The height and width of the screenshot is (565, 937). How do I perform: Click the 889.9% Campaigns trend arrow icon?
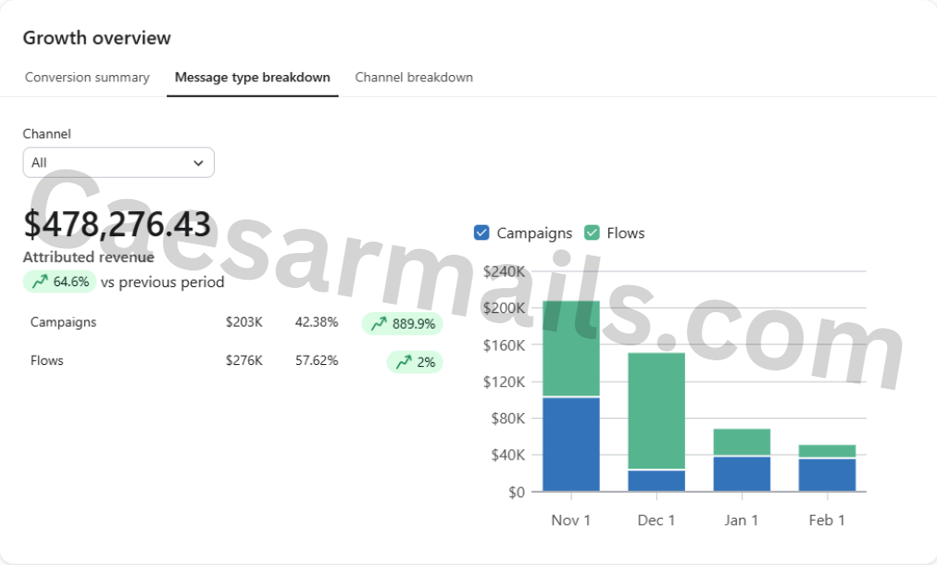point(379,324)
